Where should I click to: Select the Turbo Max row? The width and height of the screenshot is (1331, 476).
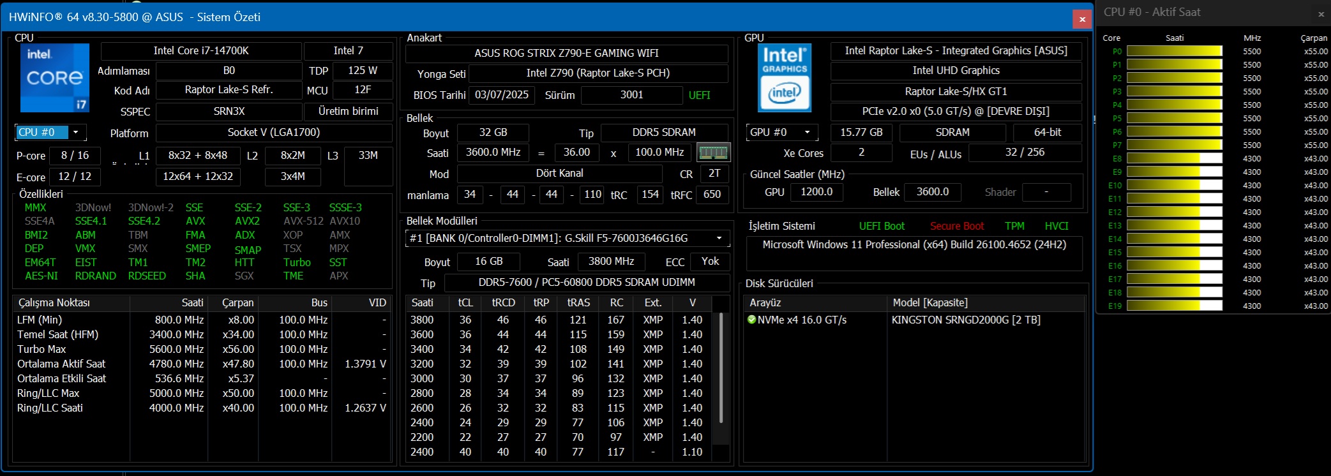click(41, 350)
